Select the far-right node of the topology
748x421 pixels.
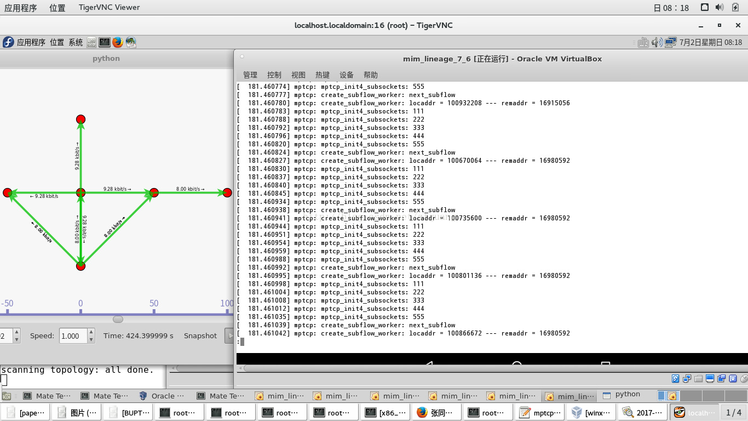pyautogui.click(x=227, y=193)
